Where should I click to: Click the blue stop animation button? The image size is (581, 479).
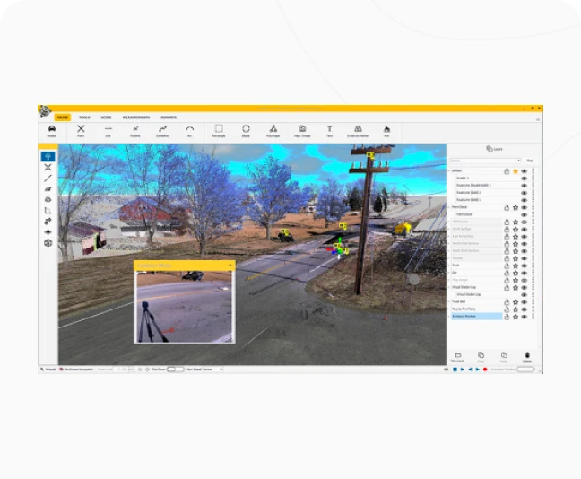455,370
